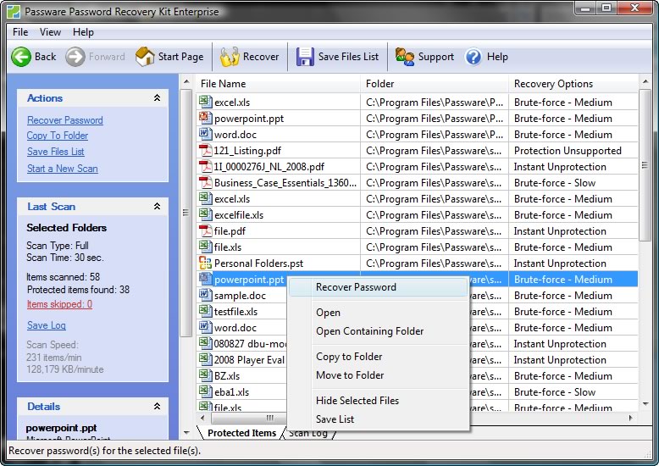Click the Save Files List link in Actions
The image size is (659, 466).
(x=55, y=152)
